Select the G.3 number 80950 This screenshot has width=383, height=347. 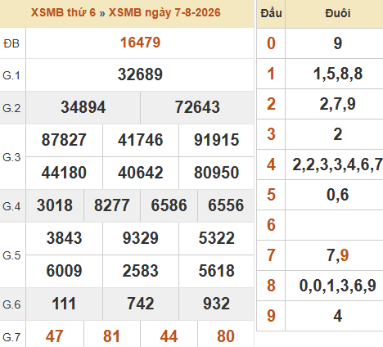pyautogui.click(x=217, y=173)
